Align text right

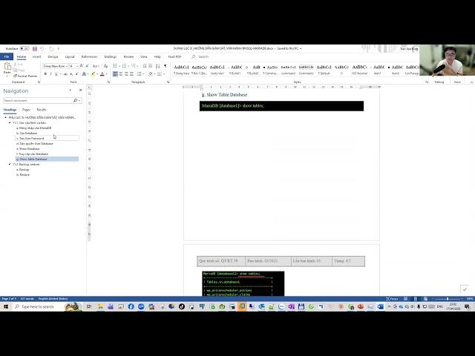point(126,74)
